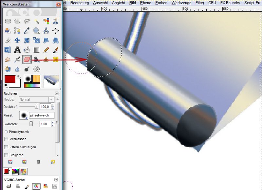Open the Ebene menu
Screen dimensions: 262x190
coord(145,3)
